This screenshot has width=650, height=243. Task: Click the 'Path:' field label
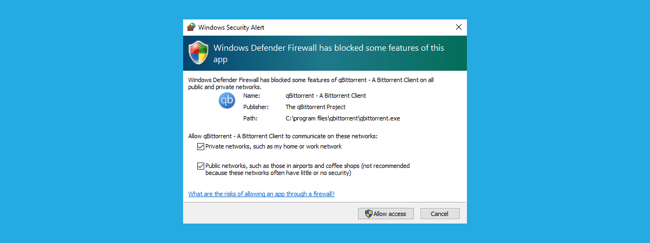tap(250, 118)
